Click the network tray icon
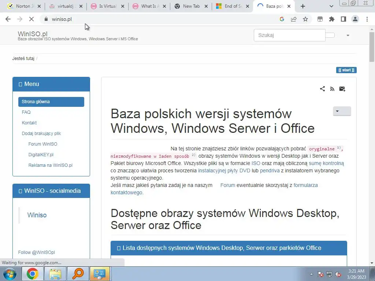The image size is (375, 281). (329, 274)
